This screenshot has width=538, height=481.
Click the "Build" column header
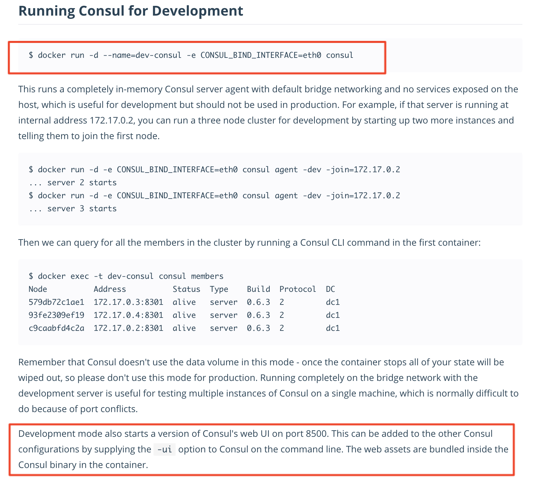[258, 289]
